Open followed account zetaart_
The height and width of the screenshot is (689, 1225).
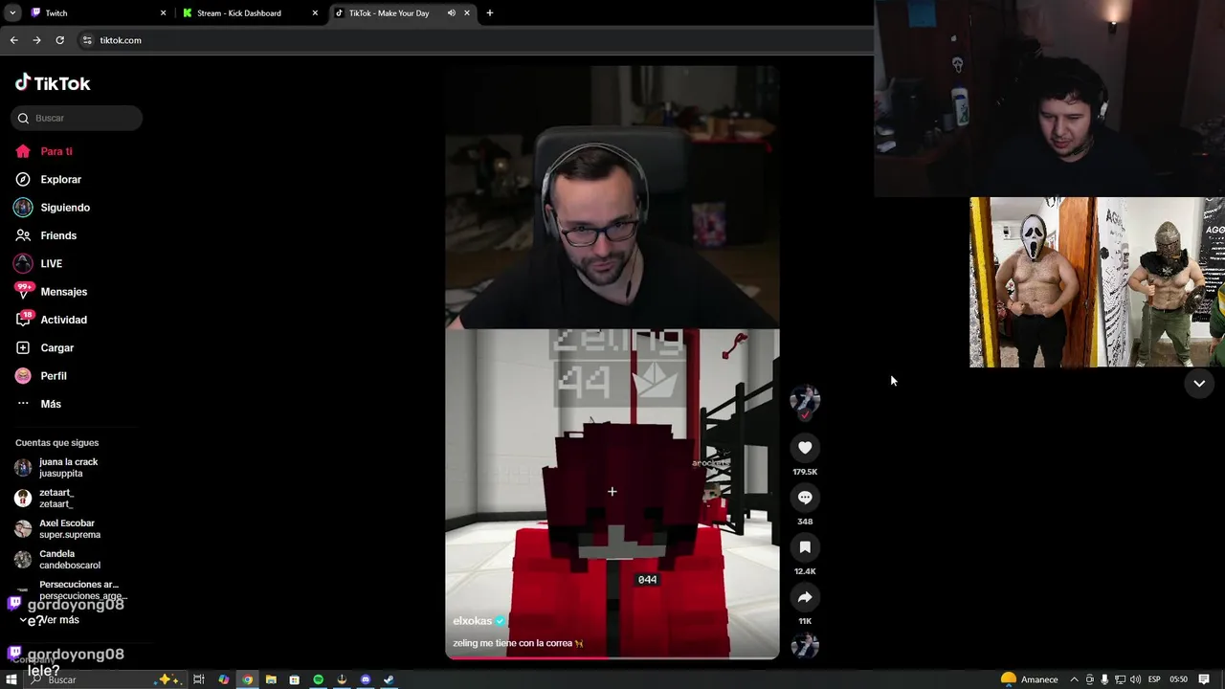click(45, 499)
